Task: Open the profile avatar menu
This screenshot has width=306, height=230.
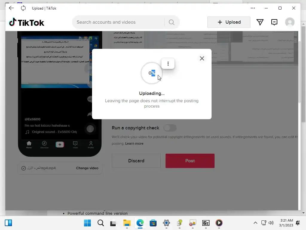Action: pos(290,22)
